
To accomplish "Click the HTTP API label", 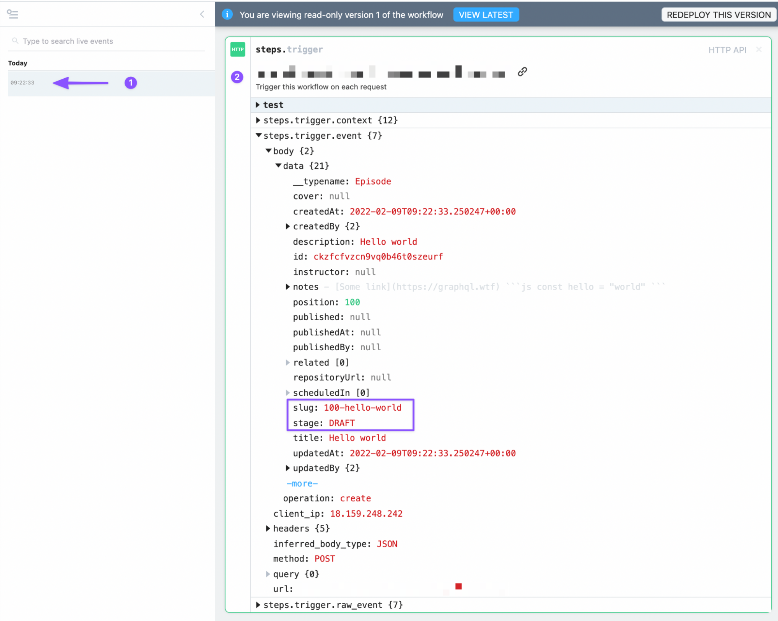I will 727,50.
